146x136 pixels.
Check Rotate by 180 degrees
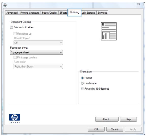(82, 89)
